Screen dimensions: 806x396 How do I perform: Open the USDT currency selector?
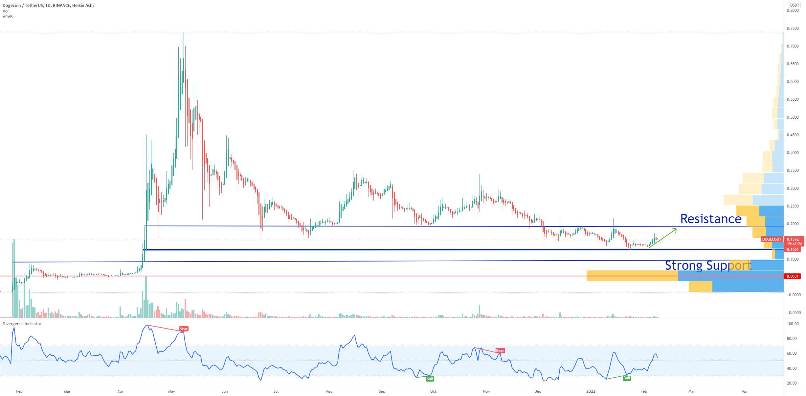795,5
